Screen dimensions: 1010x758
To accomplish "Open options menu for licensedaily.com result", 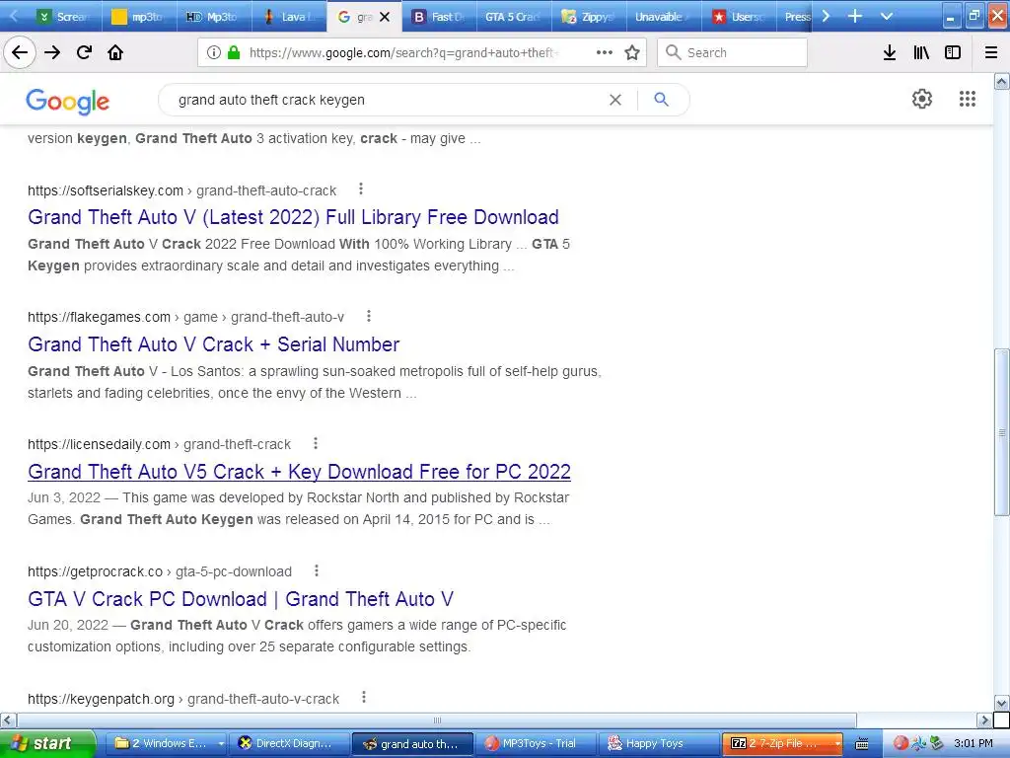I will tap(315, 443).
